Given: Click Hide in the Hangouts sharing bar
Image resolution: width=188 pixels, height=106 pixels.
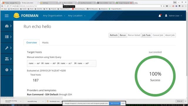Looking at the screenshot, I should click(123, 103).
